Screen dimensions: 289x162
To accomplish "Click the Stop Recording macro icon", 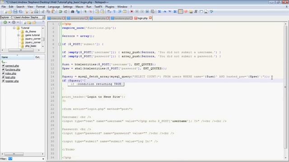I will point(137,12).
